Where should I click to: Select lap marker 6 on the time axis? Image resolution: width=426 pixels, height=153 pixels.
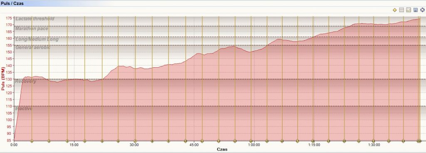pyautogui.click(x=118, y=141)
